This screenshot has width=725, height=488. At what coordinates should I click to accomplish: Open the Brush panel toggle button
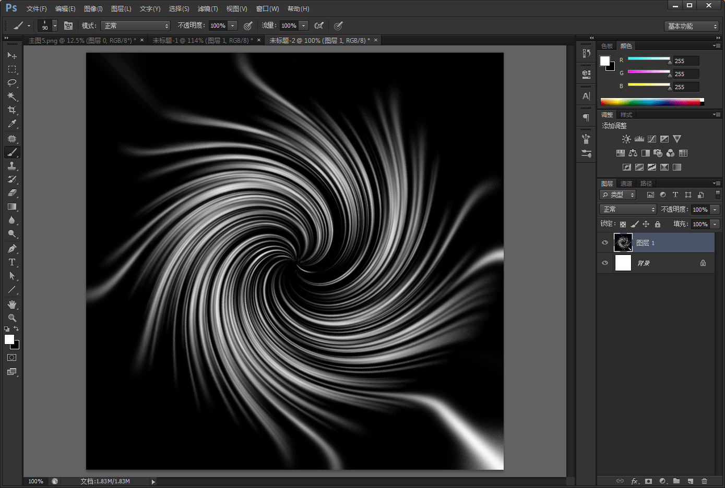(x=68, y=26)
